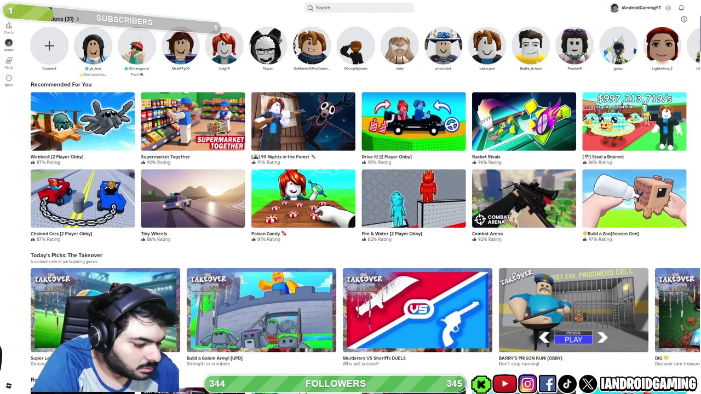The width and height of the screenshot is (701, 394).
Task: Click Build a Zoo[Season One] title
Action: 611,234
